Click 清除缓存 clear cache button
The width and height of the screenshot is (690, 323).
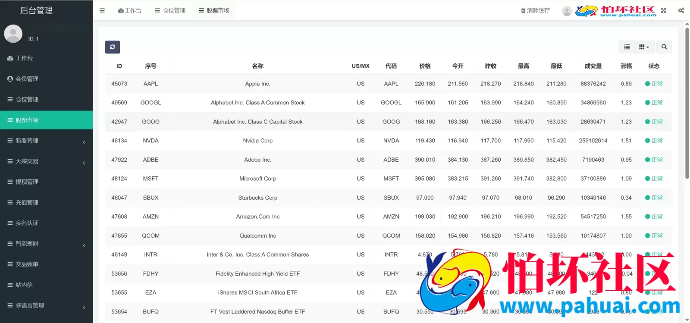(535, 10)
